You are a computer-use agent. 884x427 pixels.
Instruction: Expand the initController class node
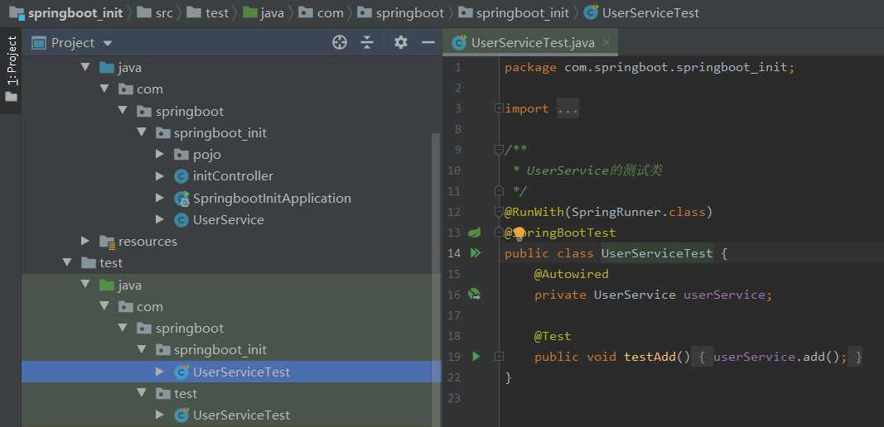(160, 175)
